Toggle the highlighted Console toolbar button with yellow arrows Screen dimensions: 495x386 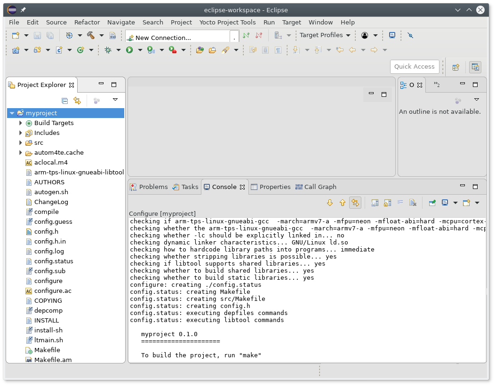coord(355,203)
